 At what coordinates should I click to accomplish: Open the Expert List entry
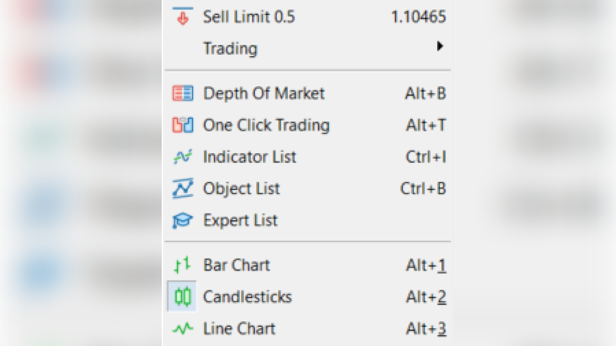coord(240,220)
